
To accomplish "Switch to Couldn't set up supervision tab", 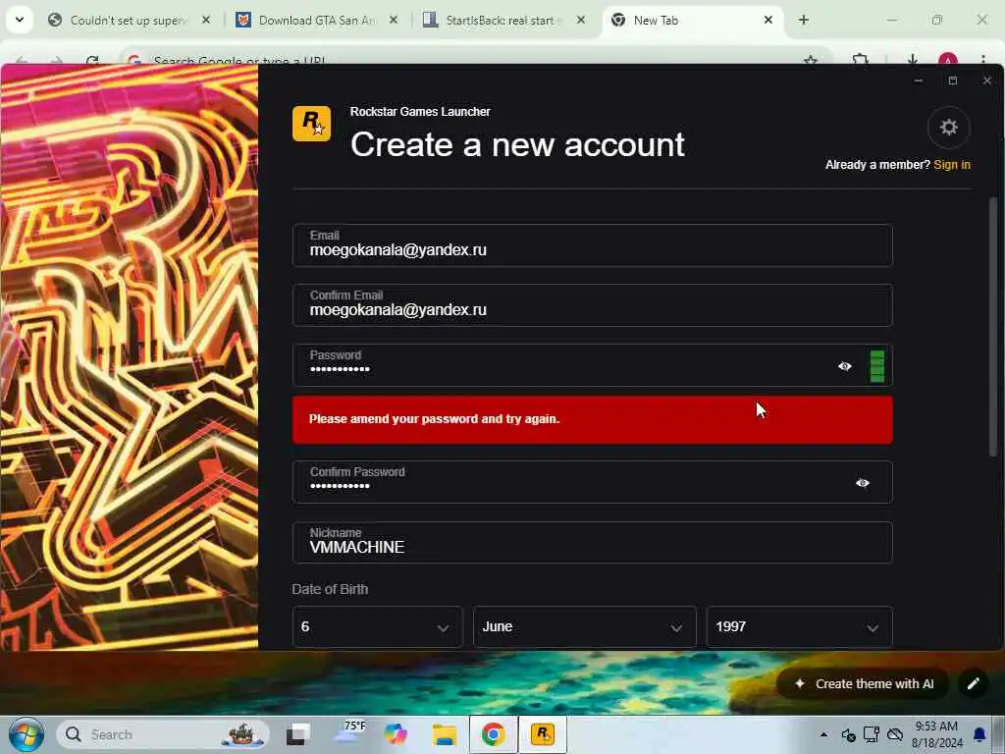I will tap(129, 21).
